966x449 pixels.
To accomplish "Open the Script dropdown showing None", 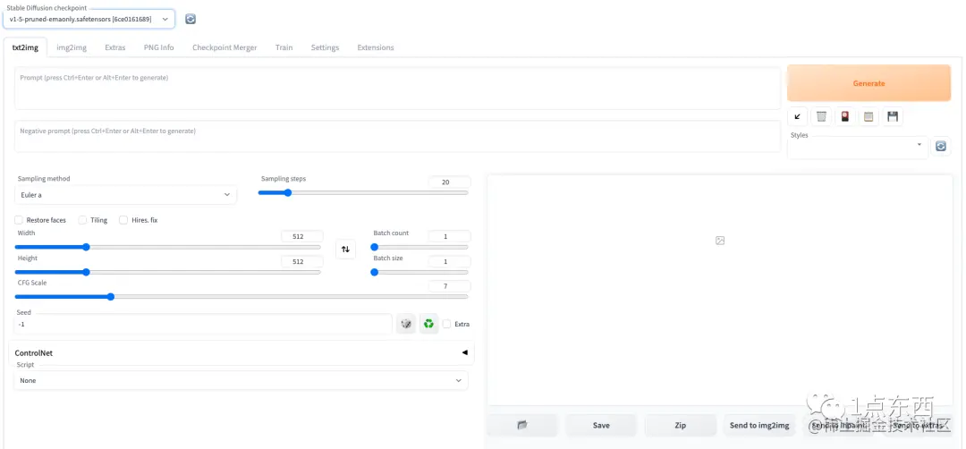I will point(241,381).
